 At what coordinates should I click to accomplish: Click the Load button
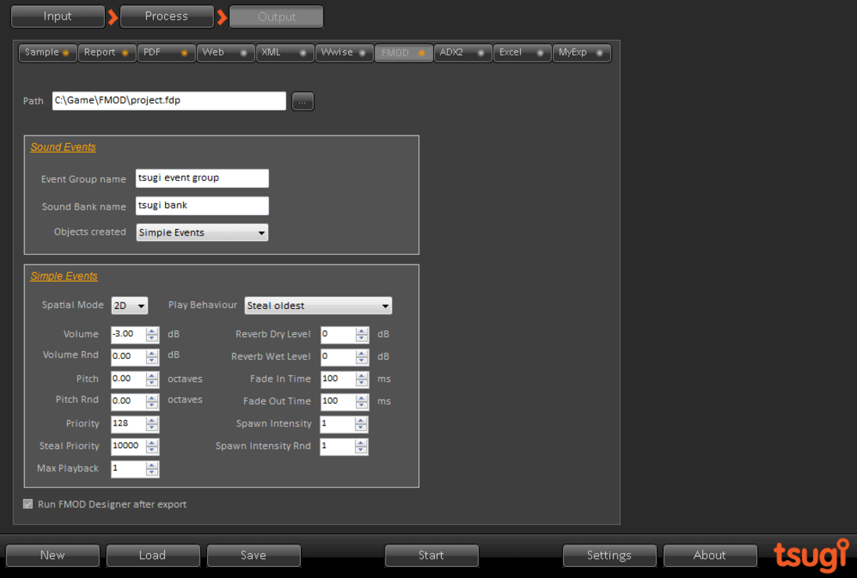(153, 555)
